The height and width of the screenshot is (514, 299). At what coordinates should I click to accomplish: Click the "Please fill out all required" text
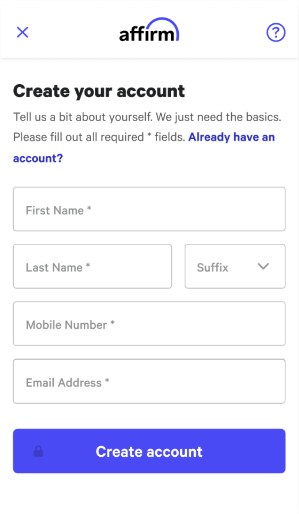(78, 137)
